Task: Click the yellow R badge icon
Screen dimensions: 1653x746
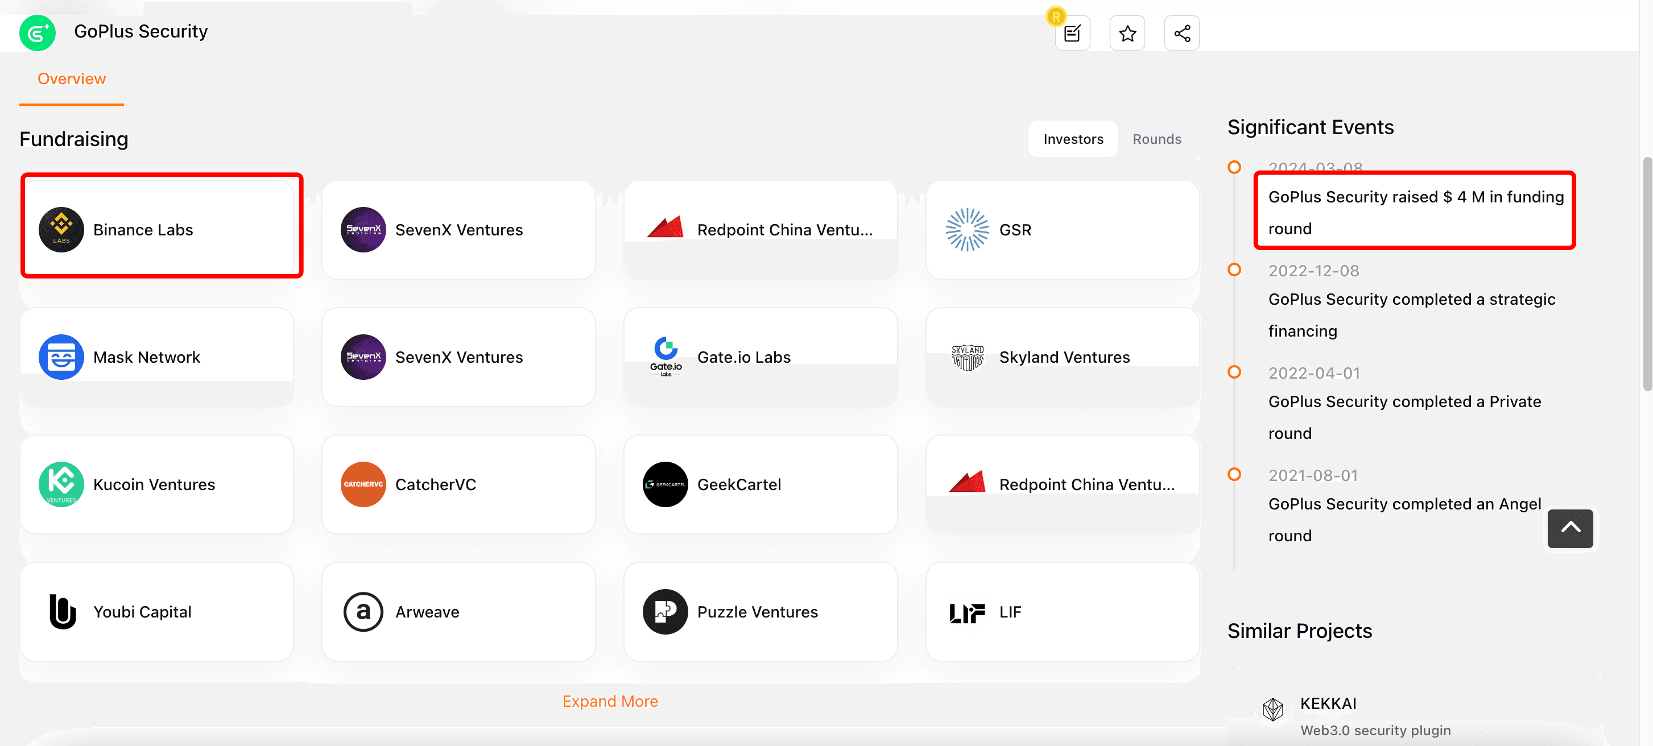Action: point(1056,16)
